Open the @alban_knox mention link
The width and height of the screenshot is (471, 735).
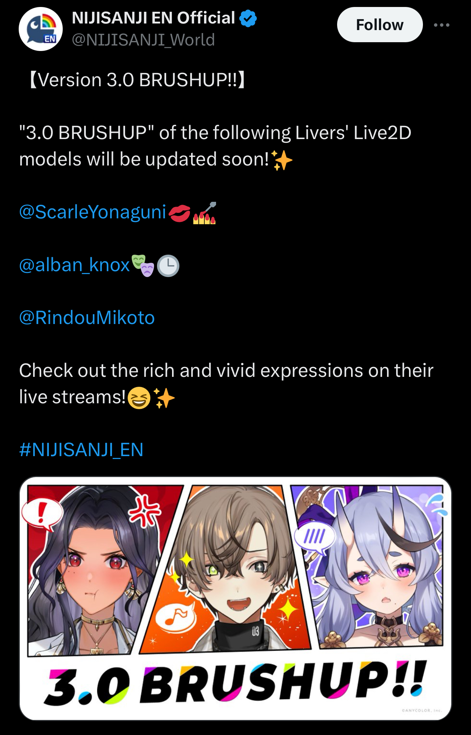(74, 265)
